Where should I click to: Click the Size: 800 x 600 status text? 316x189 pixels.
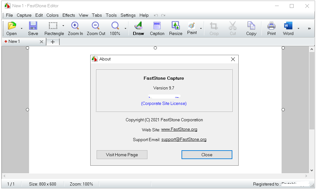(43, 184)
